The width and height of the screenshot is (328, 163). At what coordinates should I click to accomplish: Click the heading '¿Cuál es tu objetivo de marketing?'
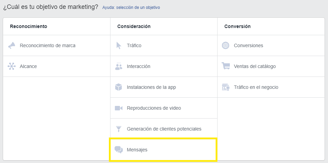click(51, 7)
